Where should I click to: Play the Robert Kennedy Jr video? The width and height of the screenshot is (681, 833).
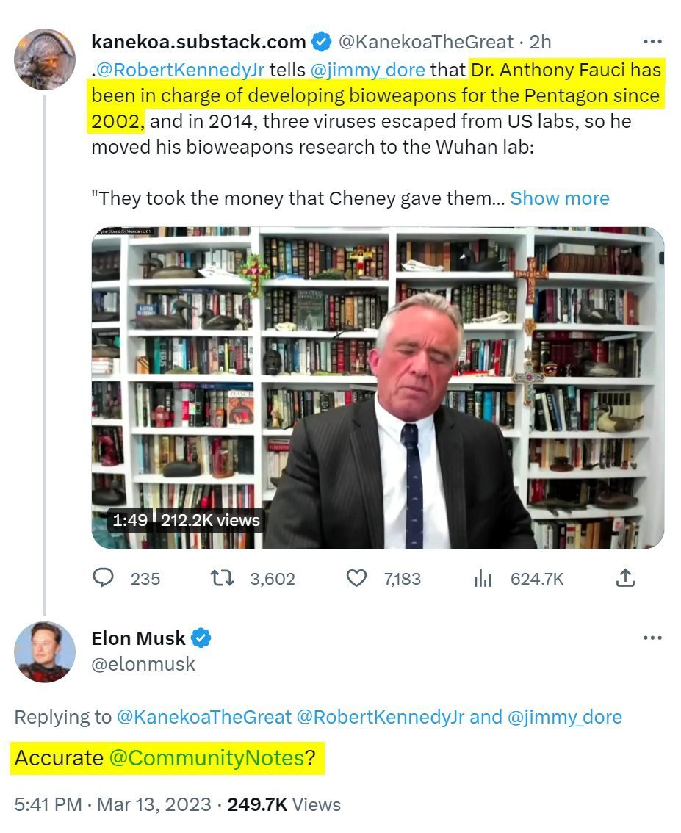click(x=378, y=387)
